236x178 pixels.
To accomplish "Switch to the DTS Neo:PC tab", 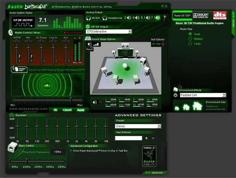I will [220, 15].
